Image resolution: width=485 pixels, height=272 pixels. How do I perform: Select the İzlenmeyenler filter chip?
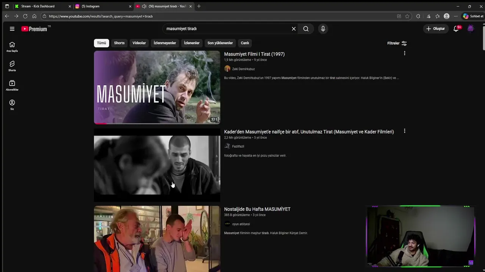click(x=165, y=43)
